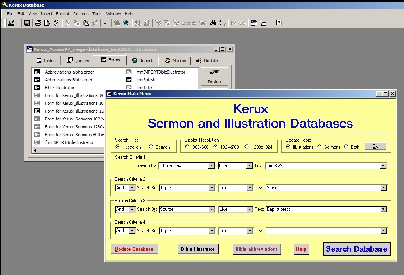Viewport: 404px width, 275px height.
Task: Select Both under Update Topics
Action: click(346, 147)
